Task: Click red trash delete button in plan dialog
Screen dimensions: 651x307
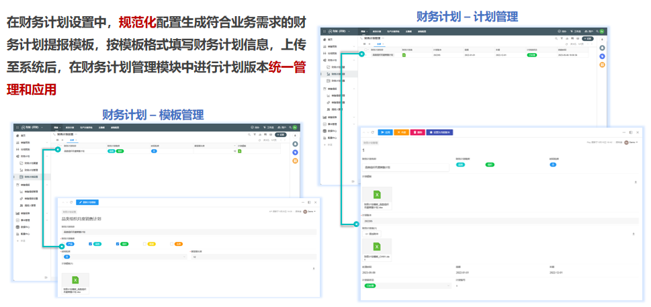Action: click(417, 132)
